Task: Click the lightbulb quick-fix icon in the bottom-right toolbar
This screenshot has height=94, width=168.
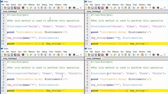Action: click(146, 55)
